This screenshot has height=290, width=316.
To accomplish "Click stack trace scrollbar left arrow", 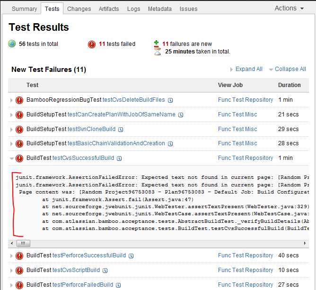I will pyautogui.click(x=12, y=244).
